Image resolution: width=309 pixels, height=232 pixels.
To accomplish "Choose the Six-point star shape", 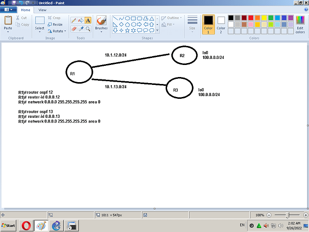I will 134,30.
